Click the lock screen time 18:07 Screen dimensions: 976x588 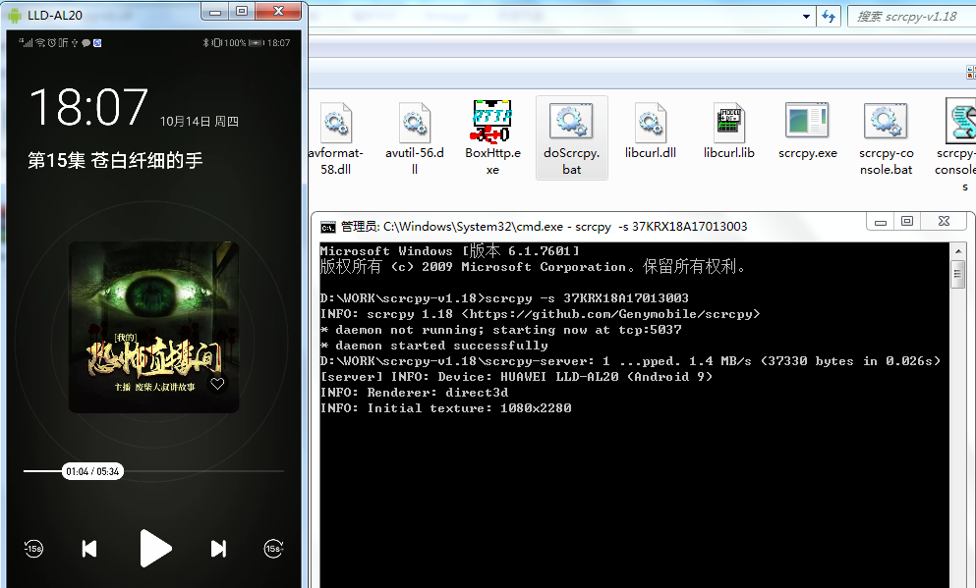click(x=88, y=107)
